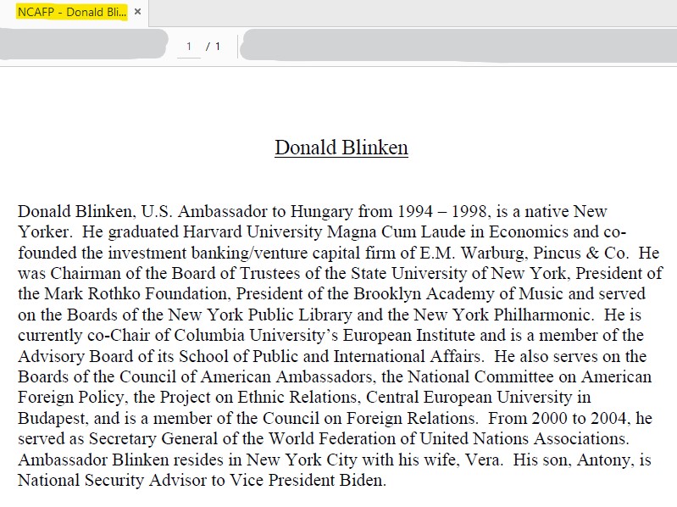Click the underlined Donald Blinken heading
The width and height of the screenshot is (677, 507).
341,148
